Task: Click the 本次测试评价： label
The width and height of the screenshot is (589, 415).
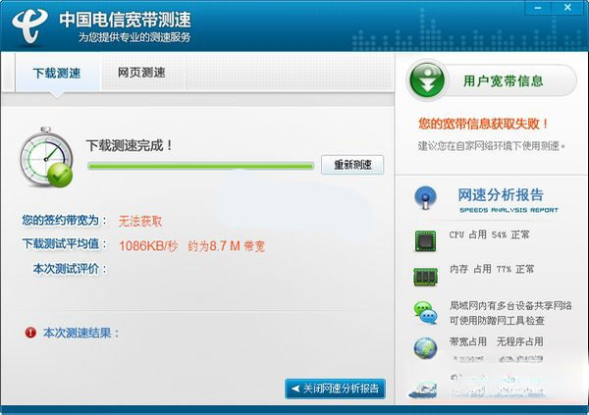Action: pyautogui.click(x=70, y=269)
